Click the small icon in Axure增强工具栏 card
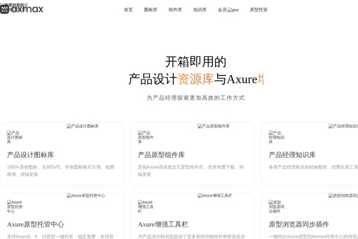 point(146,207)
